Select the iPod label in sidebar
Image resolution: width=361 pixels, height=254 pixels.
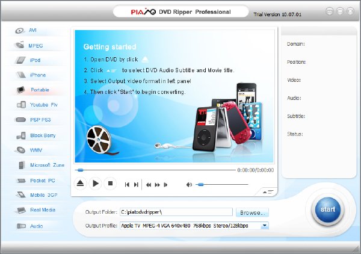click(35, 60)
